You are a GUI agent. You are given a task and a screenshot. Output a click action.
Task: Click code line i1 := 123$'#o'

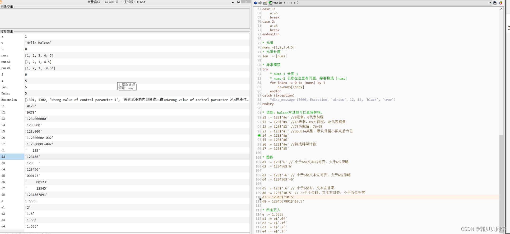click(275, 117)
